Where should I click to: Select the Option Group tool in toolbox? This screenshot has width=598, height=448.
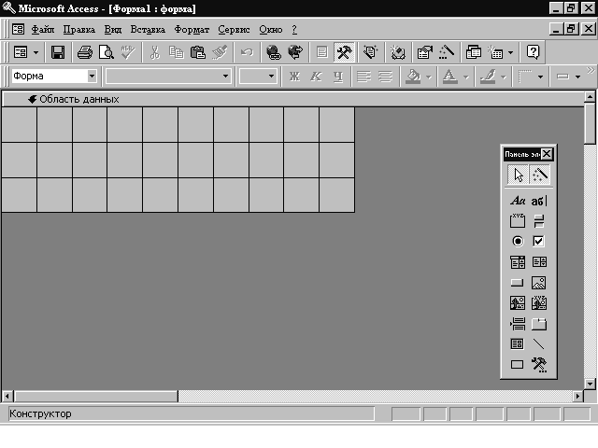(518, 221)
